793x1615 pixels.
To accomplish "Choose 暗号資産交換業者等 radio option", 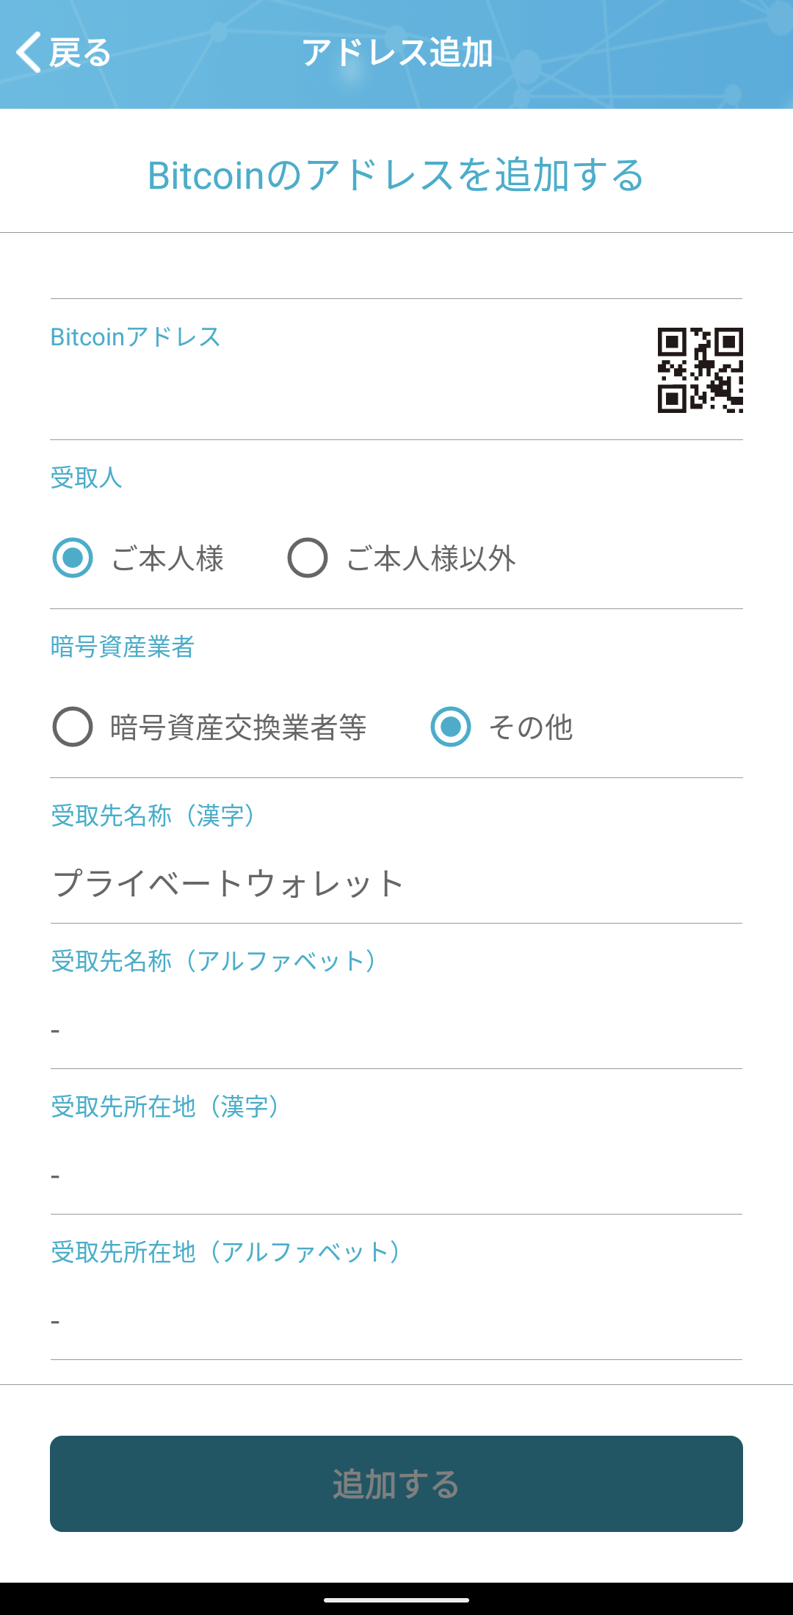I will point(73,727).
